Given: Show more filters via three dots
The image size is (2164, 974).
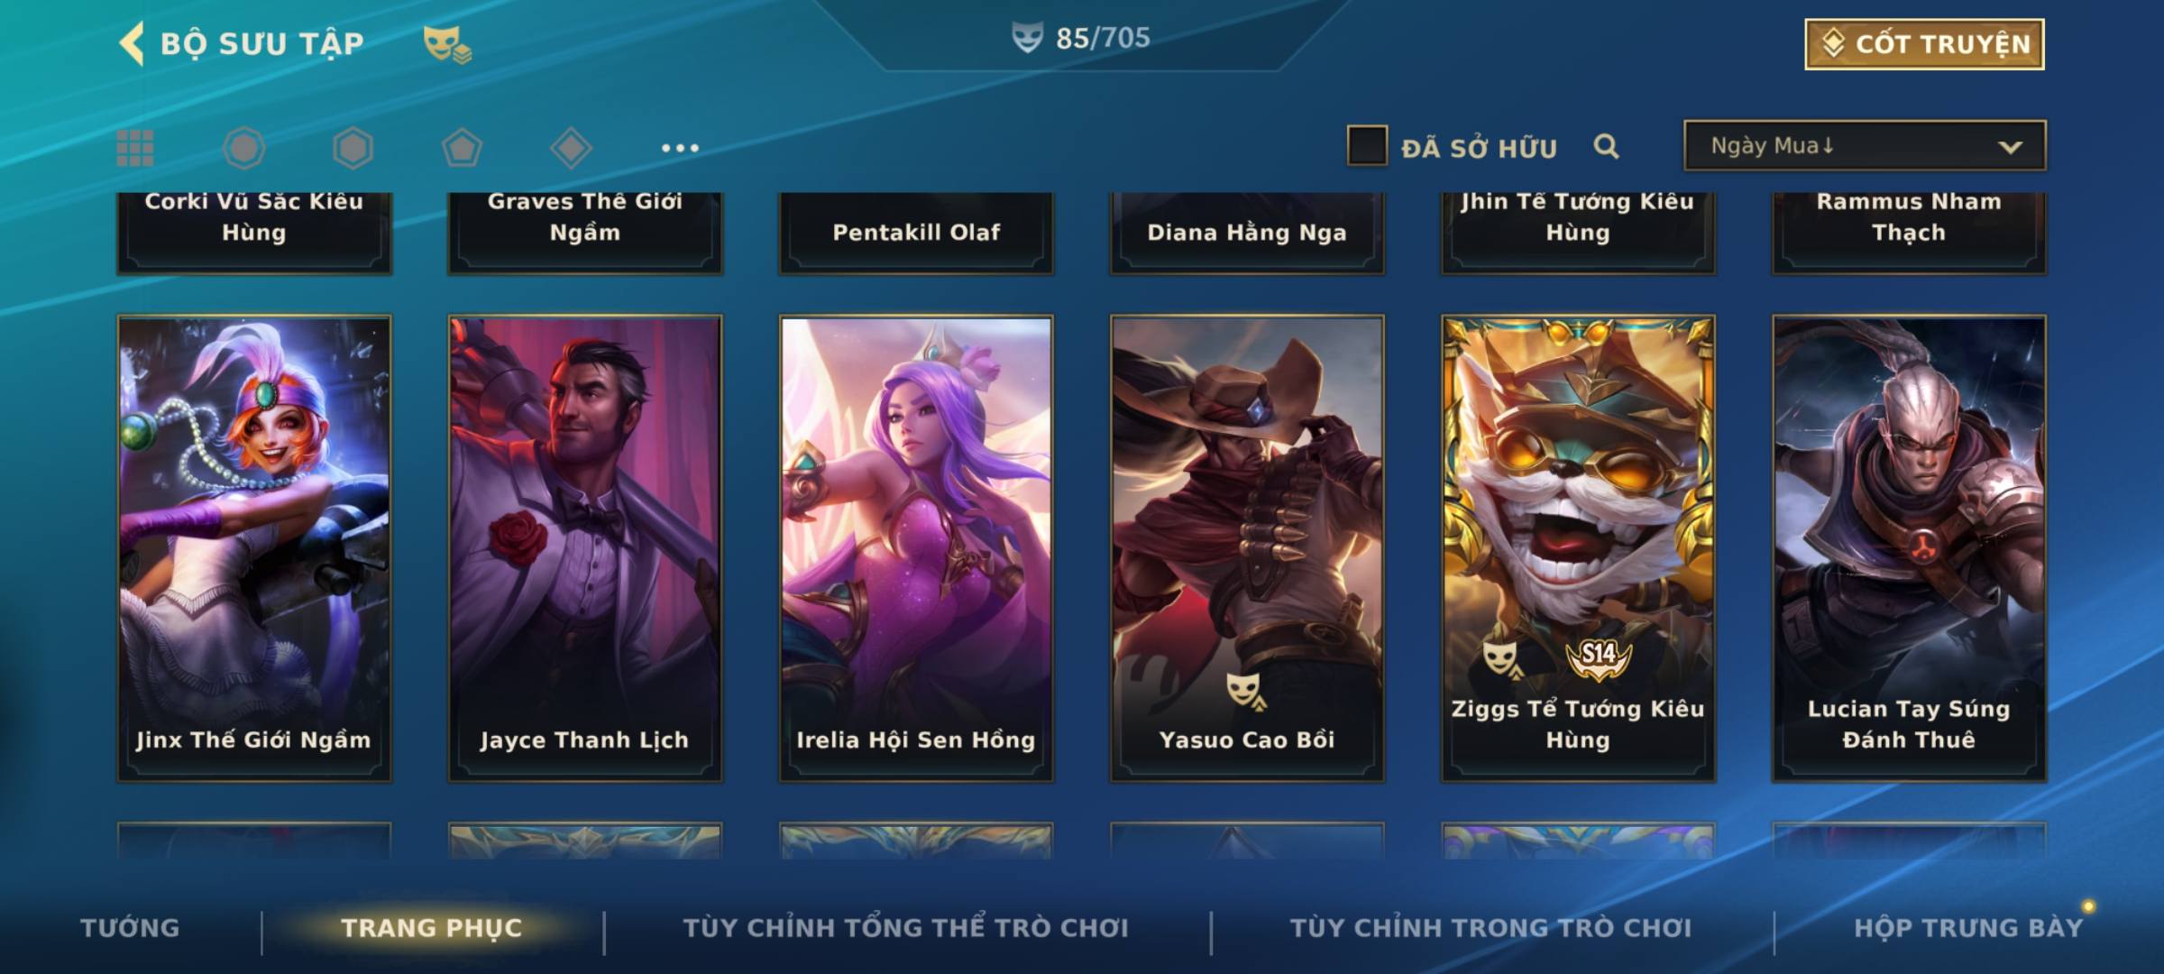Looking at the screenshot, I should (680, 148).
